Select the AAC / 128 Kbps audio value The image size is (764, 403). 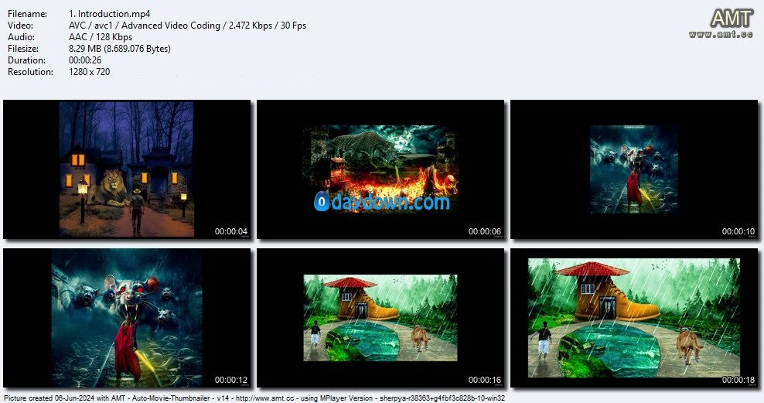(101, 37)
